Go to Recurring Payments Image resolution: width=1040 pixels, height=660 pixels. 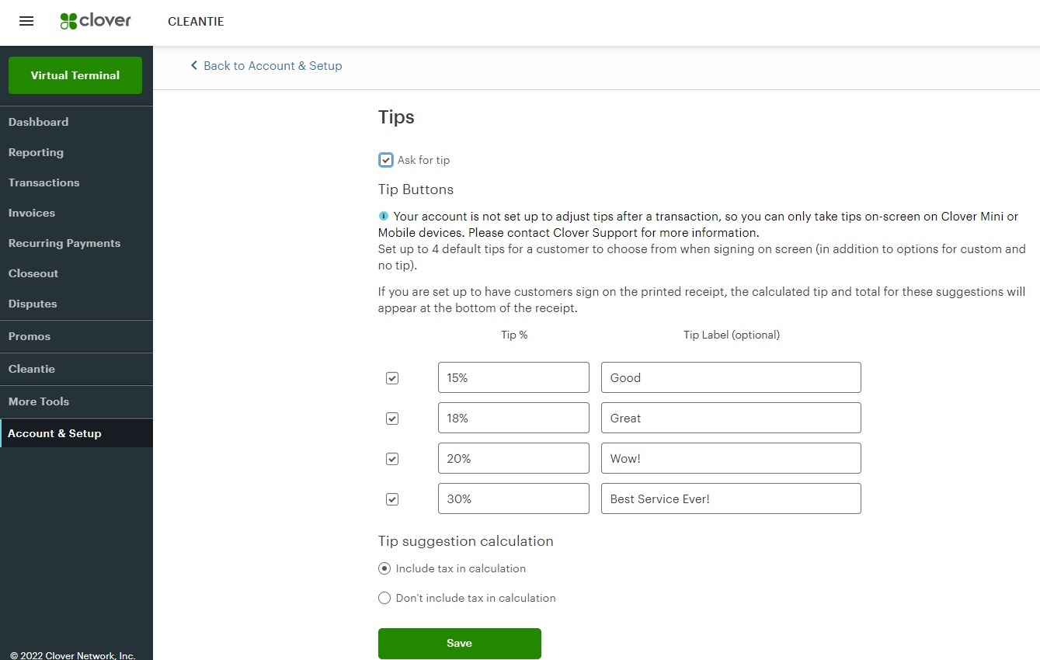click(x=64, y=243)
